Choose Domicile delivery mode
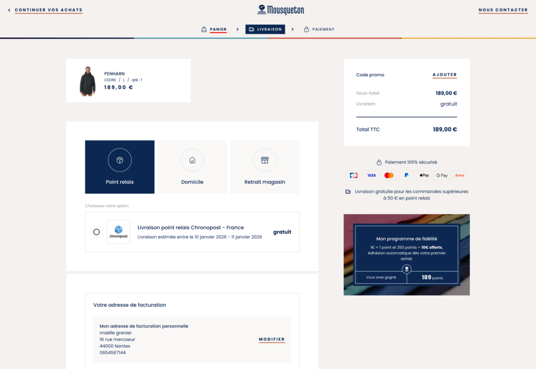The image size is (536, 369). tap(192, 167)
